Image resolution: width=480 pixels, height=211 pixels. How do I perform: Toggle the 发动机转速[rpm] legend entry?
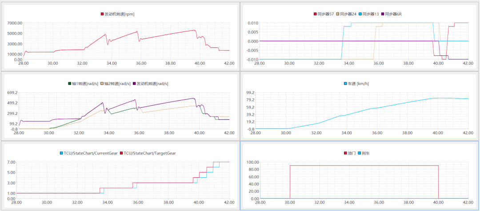tap(117, 14)
